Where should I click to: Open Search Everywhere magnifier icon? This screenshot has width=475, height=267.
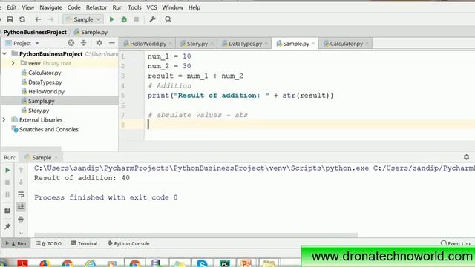[168, 19]
